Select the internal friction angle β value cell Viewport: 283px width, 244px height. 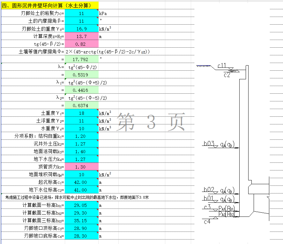[82, 21]
